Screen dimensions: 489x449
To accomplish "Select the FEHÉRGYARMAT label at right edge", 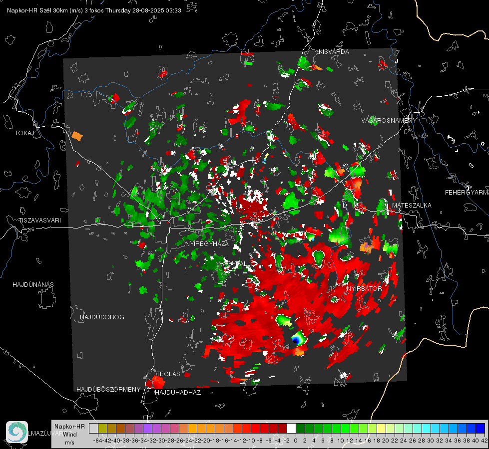I will tap(467, 193).
